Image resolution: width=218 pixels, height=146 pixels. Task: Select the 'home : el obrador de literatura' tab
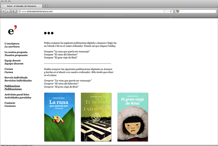[21, 6]
